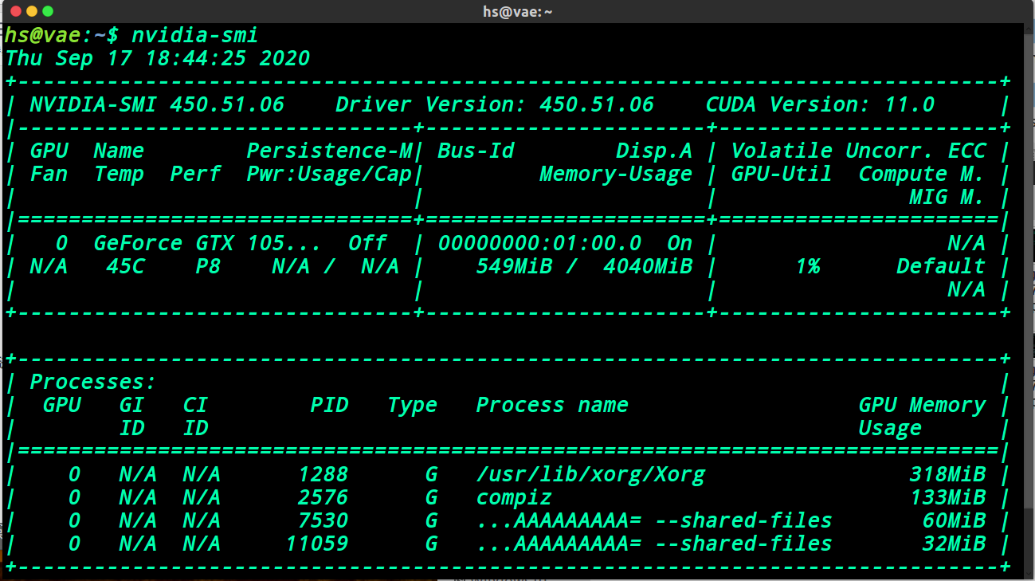Click the bus id 00000000:01:00.0
The width and height of the screenshot is (1035, 581).
click(x=539, y=243)
